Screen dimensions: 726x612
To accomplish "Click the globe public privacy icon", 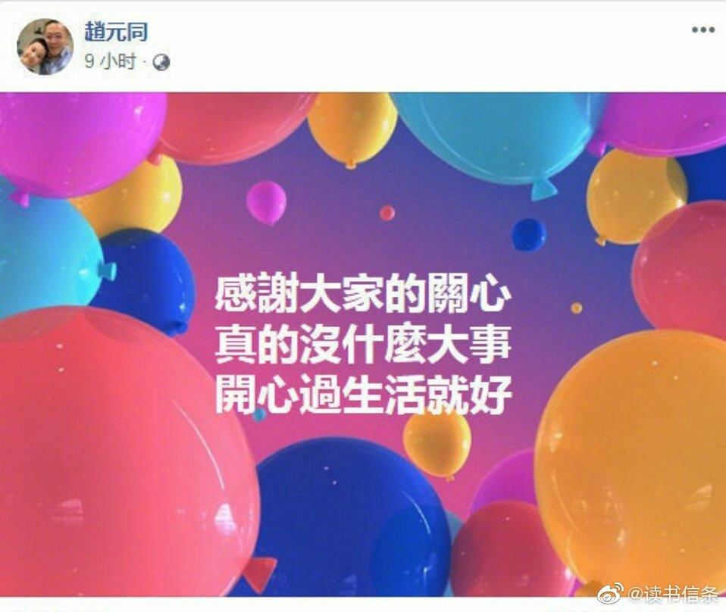I will coord(161,62).
